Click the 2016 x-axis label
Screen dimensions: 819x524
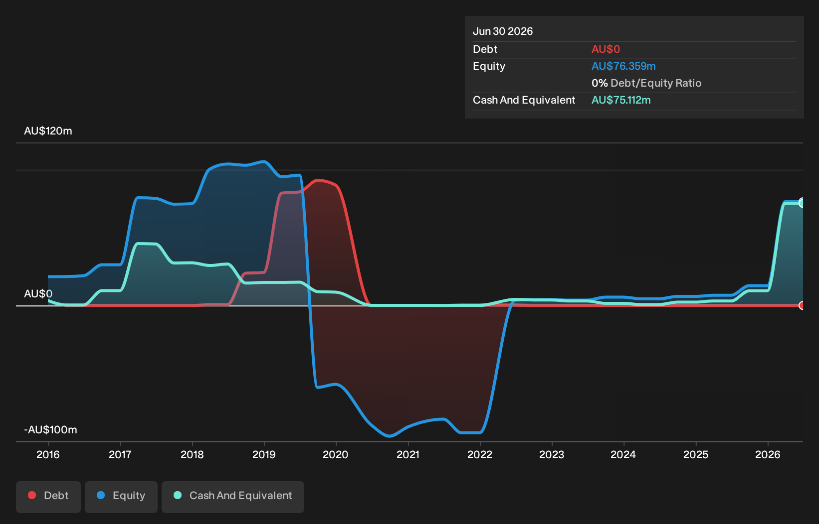pyautogui.click(x=48, y=454)
